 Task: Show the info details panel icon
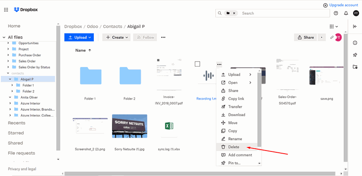point(355,43)
